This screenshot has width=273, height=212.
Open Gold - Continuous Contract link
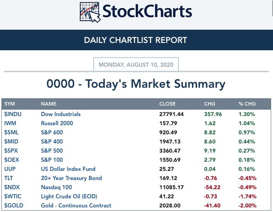[x=76, y=206]
